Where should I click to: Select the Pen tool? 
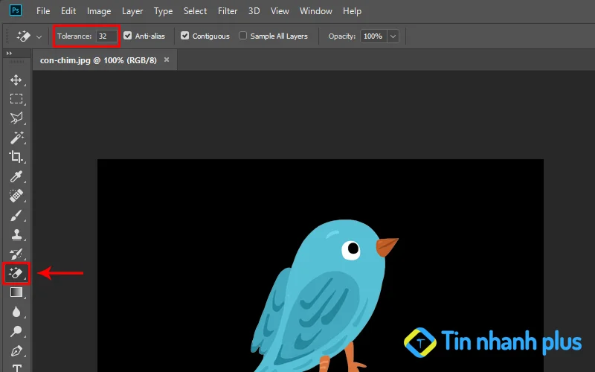click(16, 350)
